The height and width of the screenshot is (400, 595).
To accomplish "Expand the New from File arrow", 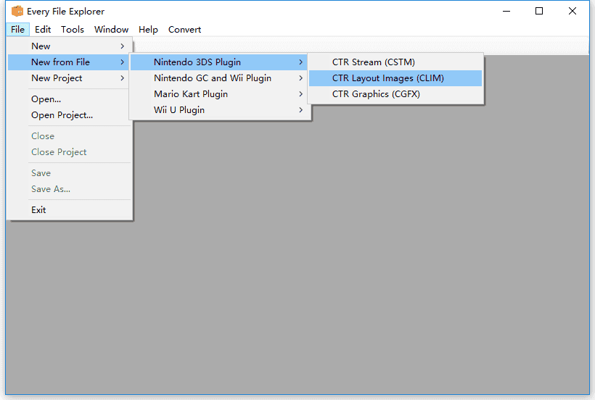I will (x=122, y=62).
